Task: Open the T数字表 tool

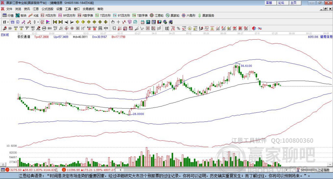Action: click(140, 16)
